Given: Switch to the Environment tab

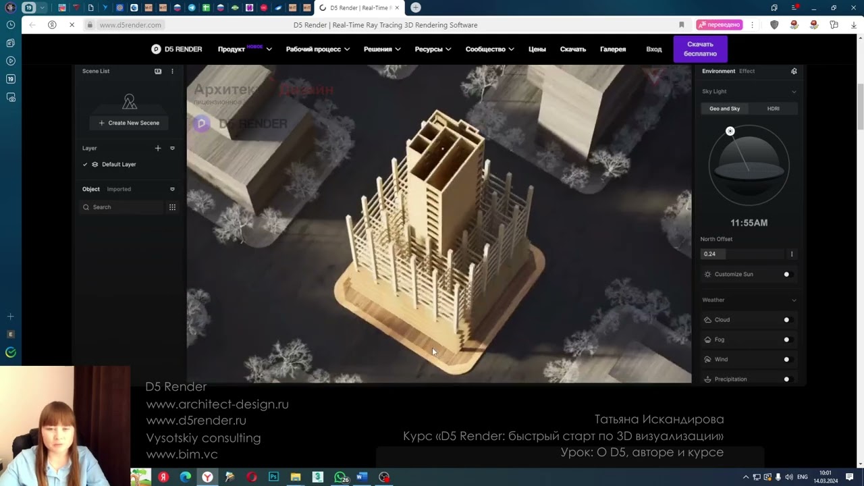Looking at the screenshot, I should pyautogui.click(x=718, y=71).
